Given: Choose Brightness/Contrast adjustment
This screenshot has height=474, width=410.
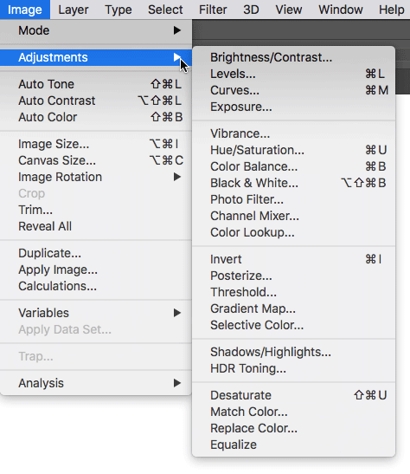Looking at the screenshot, I should [293, 57].
